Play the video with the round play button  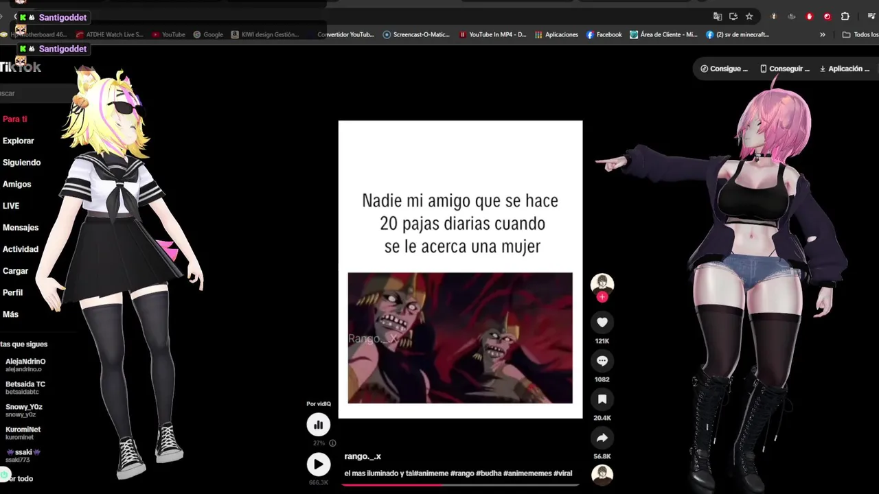coord(318,464)
